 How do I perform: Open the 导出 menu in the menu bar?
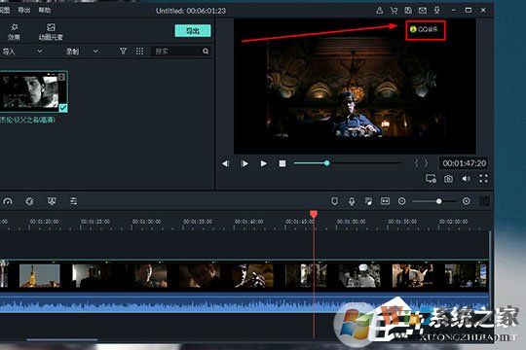[23, 10]
